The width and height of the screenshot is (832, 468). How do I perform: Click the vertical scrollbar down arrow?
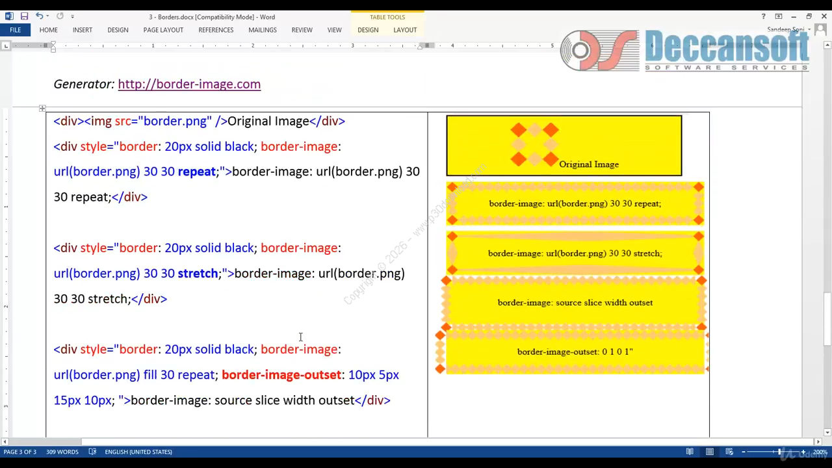tap(827, 432)
